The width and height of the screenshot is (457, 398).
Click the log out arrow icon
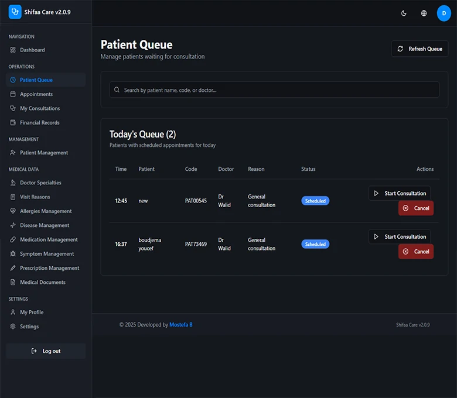(x=34, y=351)
